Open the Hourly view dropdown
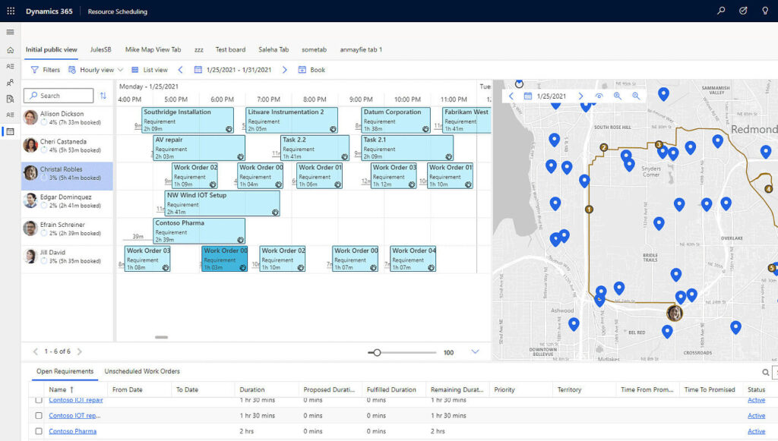Viewport: 778px width, 441px height. (x=96, y=70)
